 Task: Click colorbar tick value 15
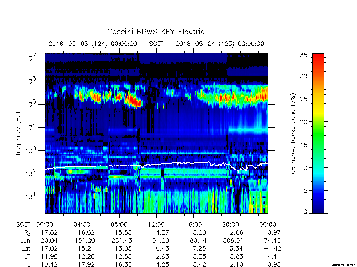[x=303, y=145]
